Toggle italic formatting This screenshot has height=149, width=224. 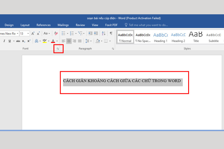(4, 41)
